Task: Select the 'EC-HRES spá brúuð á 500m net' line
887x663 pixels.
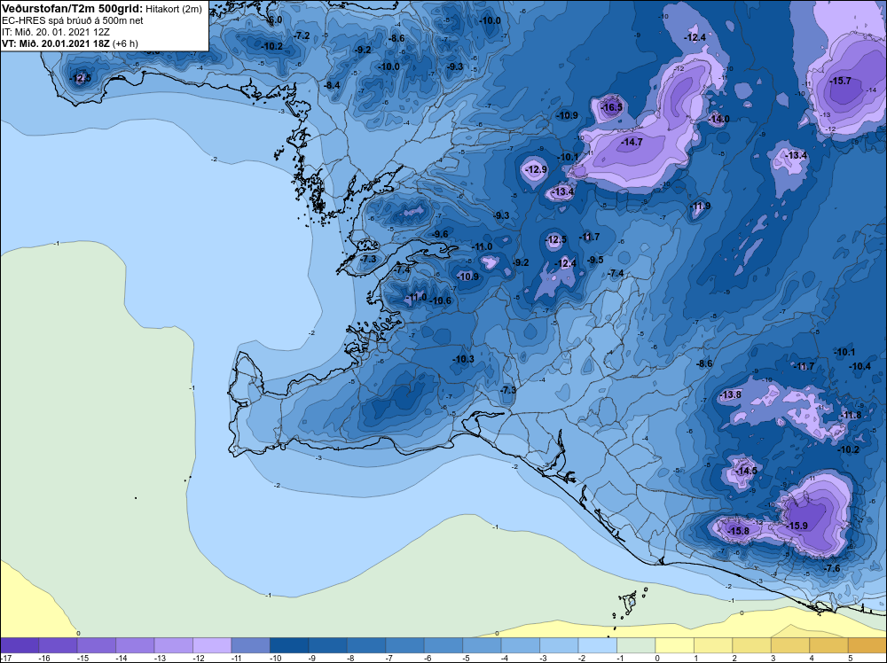Action: tap(73, 21)
